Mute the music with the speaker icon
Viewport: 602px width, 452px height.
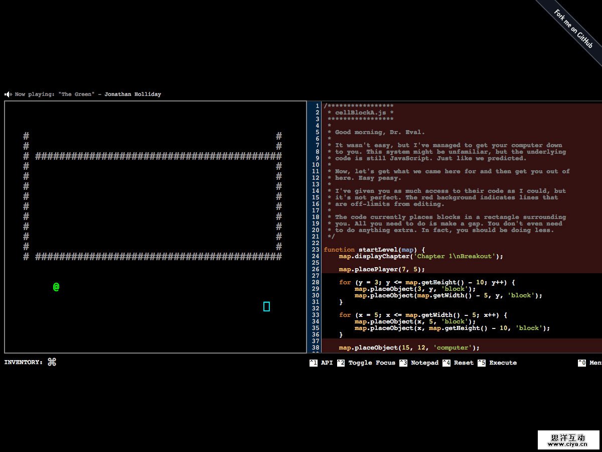[8, 94]
